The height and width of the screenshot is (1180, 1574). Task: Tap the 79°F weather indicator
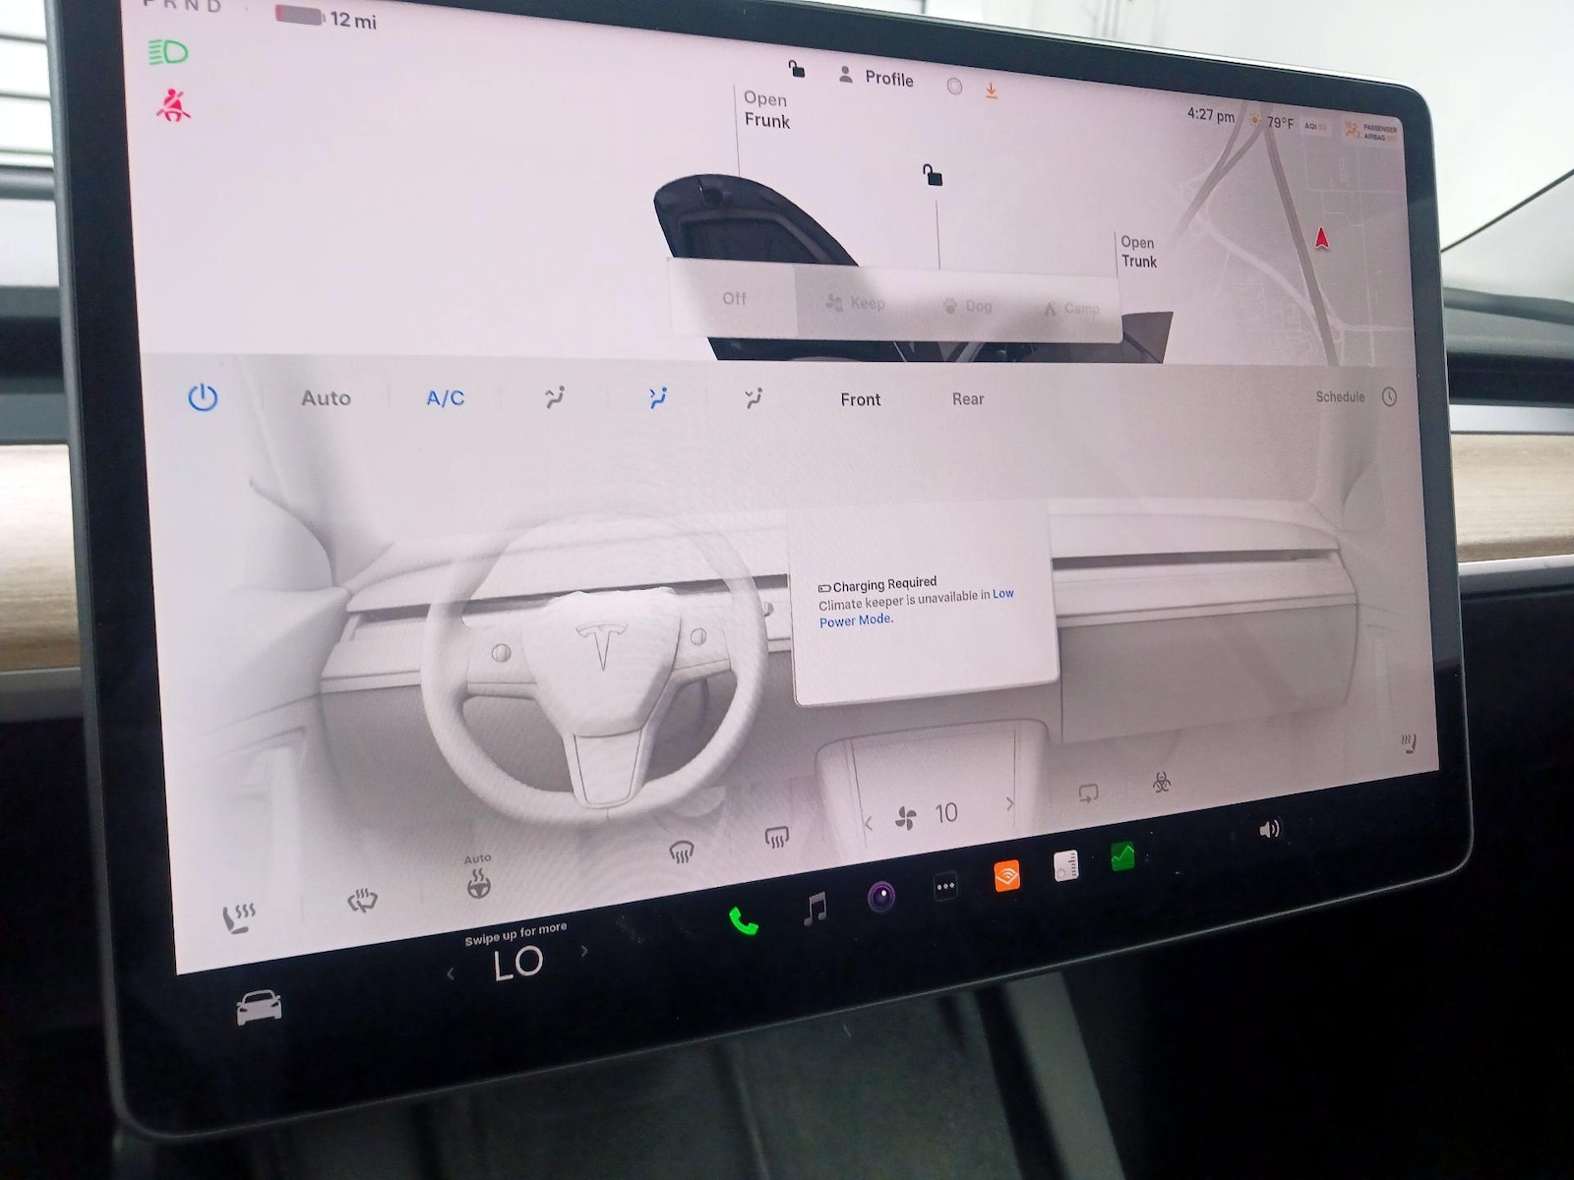[x=1272, y=122]
